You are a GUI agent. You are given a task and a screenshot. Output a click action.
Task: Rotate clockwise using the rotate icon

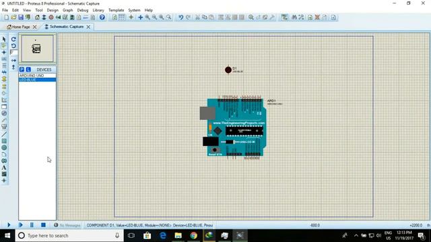coord(13,39)
